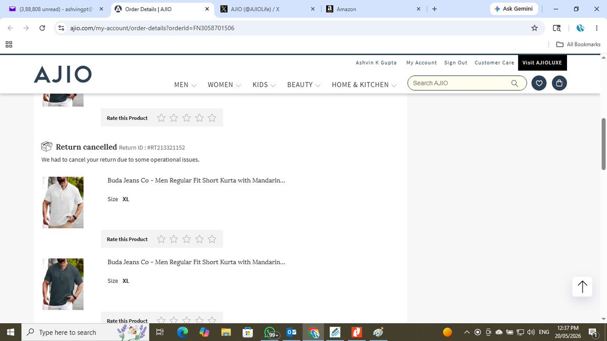Rate the first product five stars
Viewport: 607px width, 341px height.
[x=212, y=118]
